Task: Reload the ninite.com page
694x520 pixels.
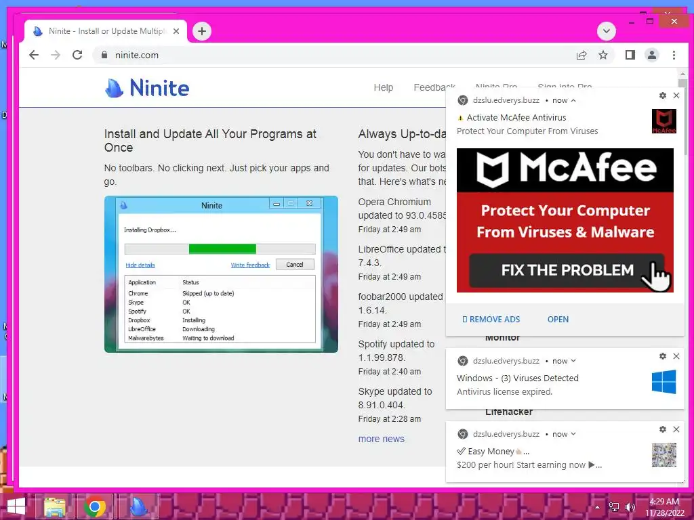Action: click(x=77, y=55)
